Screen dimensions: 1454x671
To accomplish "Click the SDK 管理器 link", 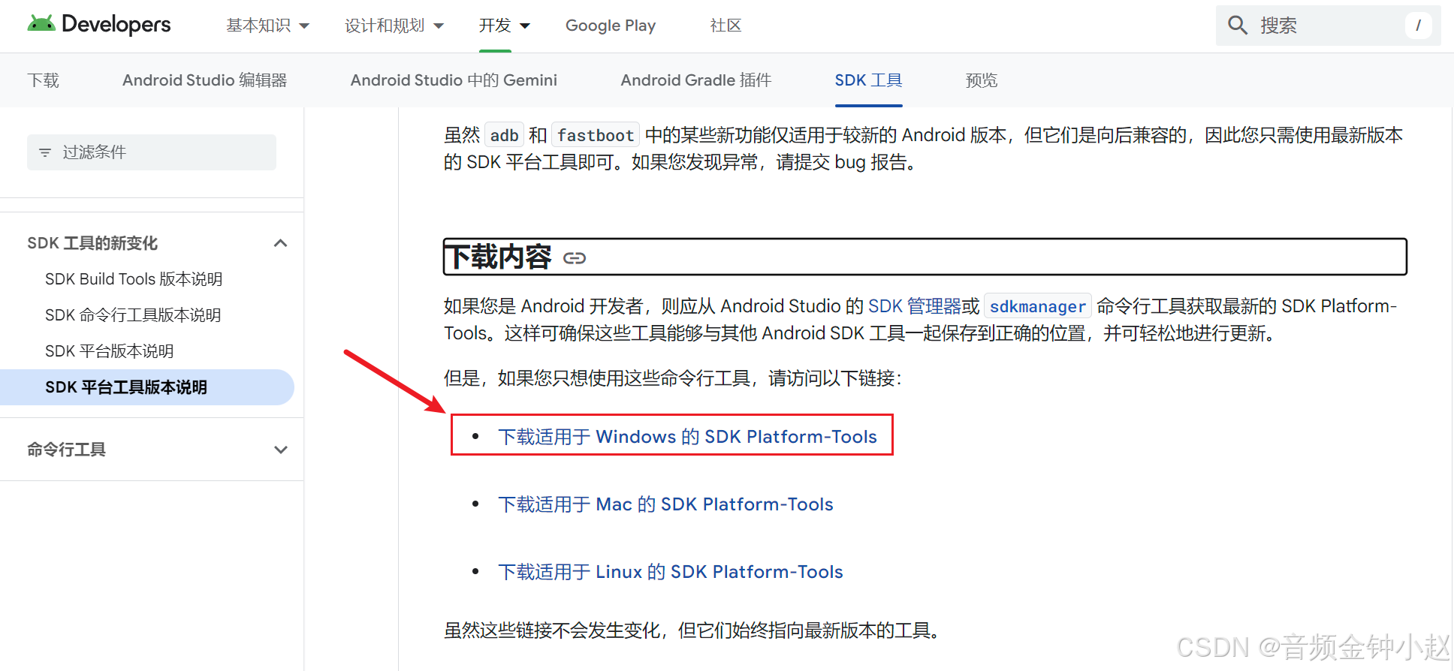I will (914, 306).
